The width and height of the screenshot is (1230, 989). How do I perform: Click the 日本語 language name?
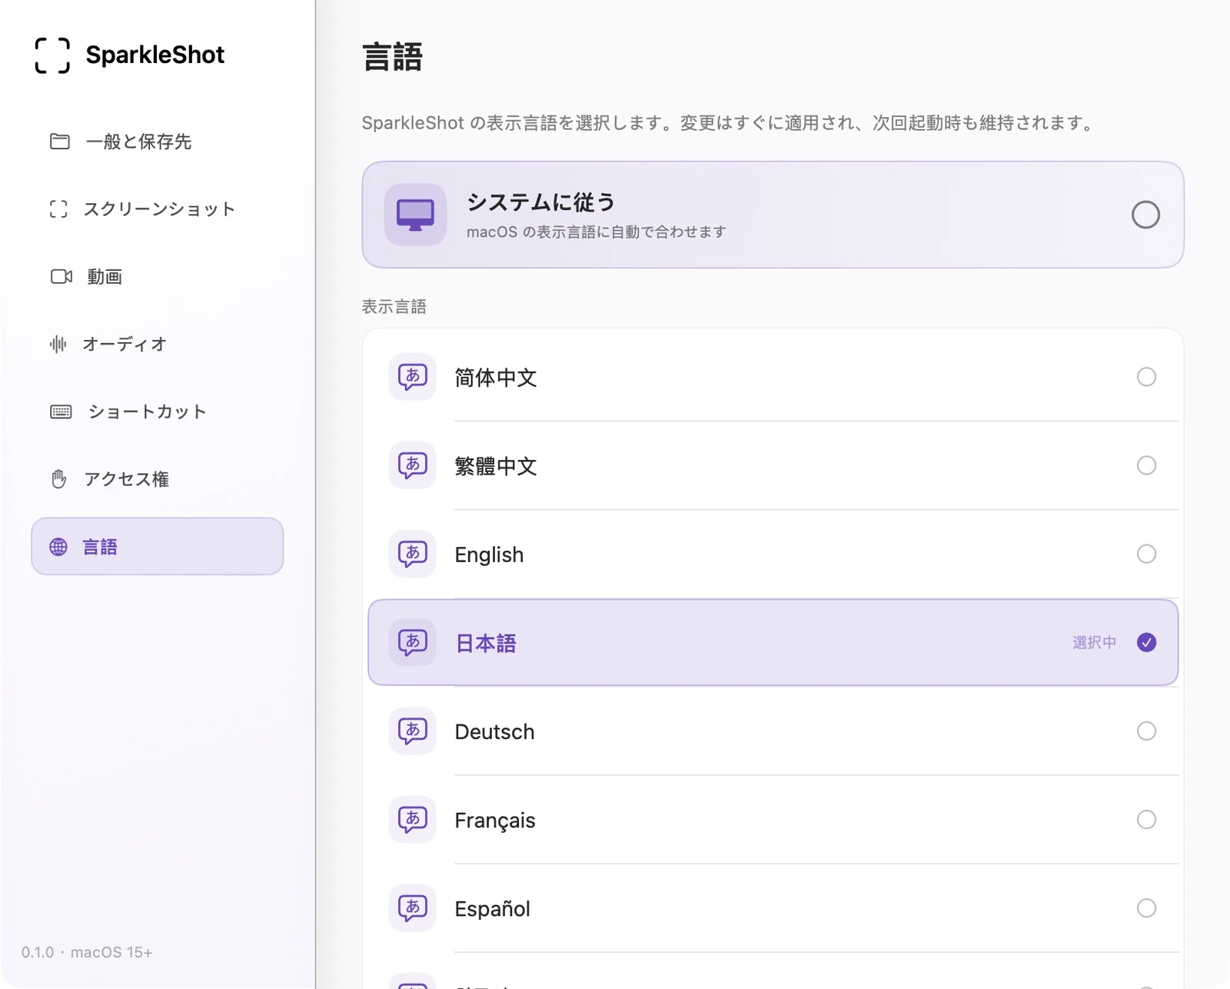486,643
